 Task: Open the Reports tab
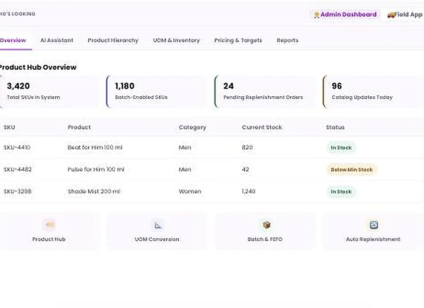(288, 40)
